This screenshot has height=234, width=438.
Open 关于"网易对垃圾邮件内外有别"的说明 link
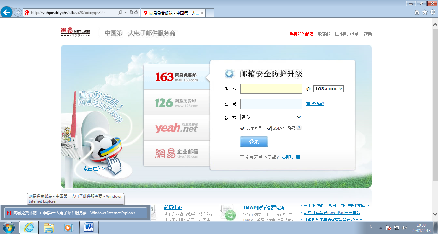(x=337, y=205)
